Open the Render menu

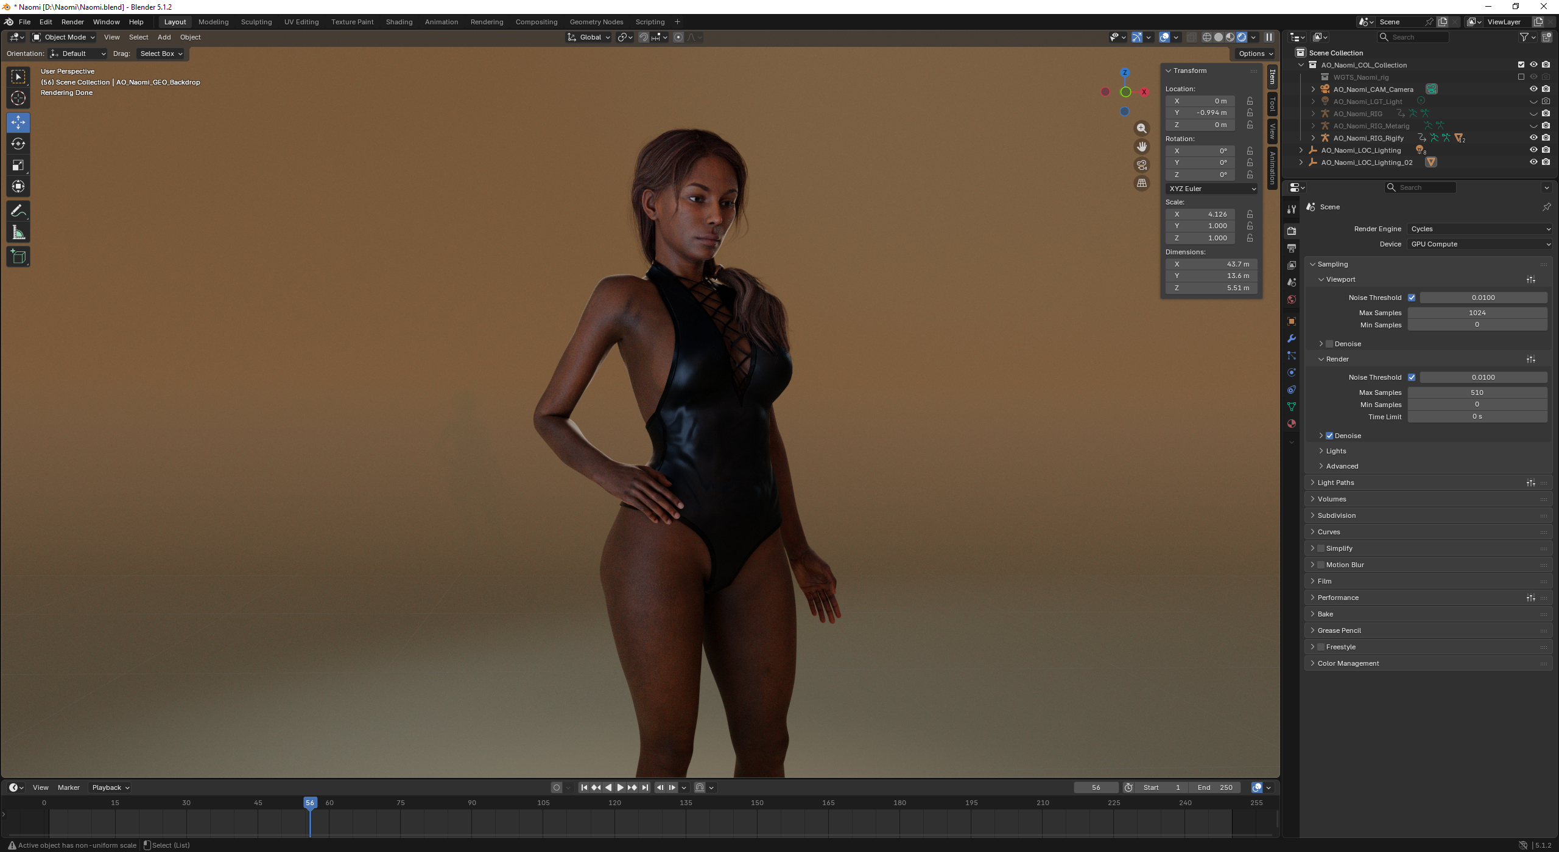tap(72, 22)
